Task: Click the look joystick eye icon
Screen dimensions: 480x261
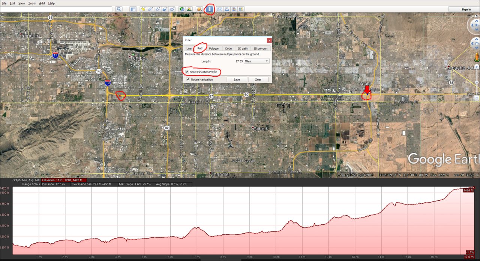Action: [476, 24]
